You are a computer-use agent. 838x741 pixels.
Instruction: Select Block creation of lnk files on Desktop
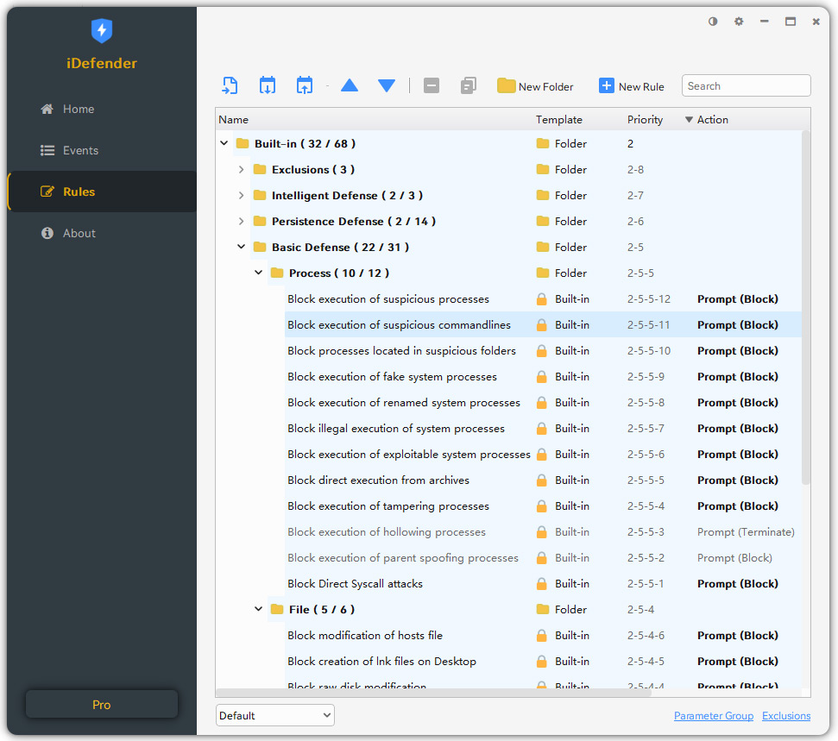[381, 662]
